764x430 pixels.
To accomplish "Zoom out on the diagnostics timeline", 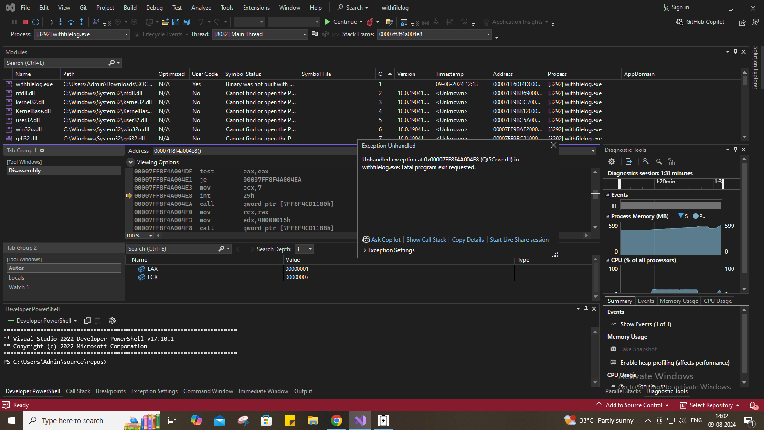I will [659, 161].
